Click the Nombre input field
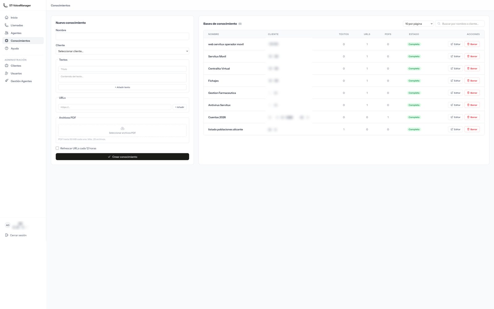This screenshot has width=494, height=309. [x=122, y=36]
